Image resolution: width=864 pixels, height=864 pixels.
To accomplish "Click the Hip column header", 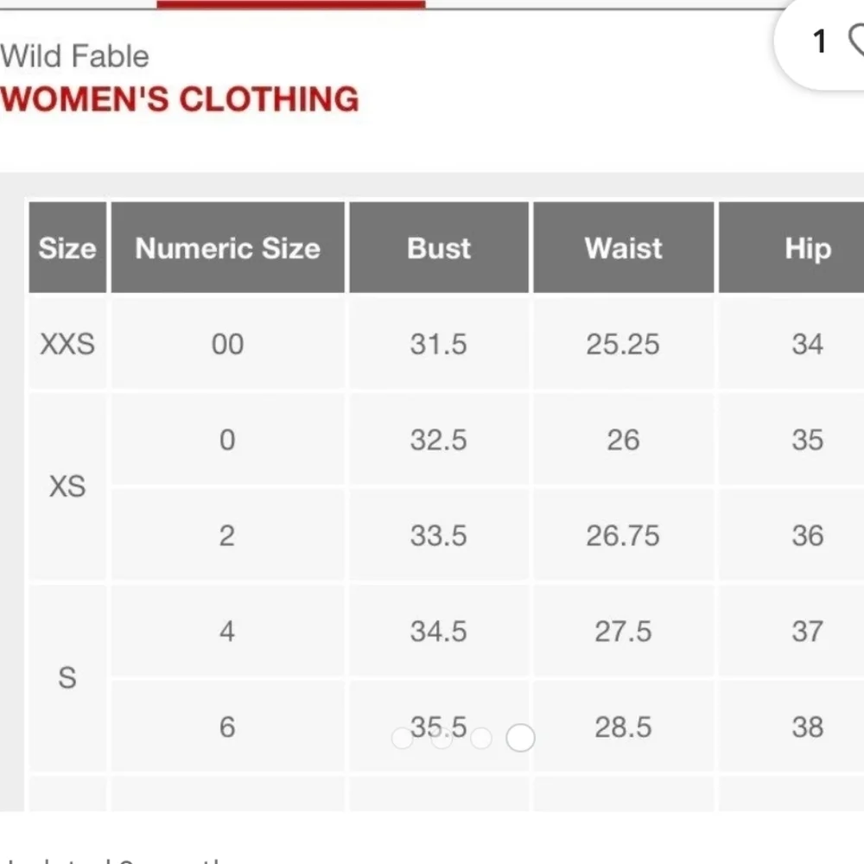I will pyautogui.click(x=791, y=247).
